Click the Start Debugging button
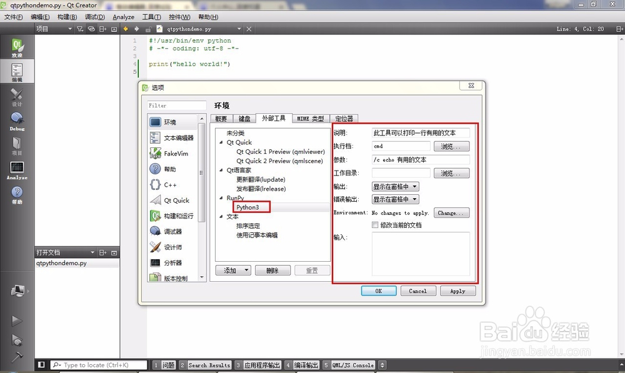Viewport: 625px width, 373px height. pyautogui.click(x=17, y=340)
